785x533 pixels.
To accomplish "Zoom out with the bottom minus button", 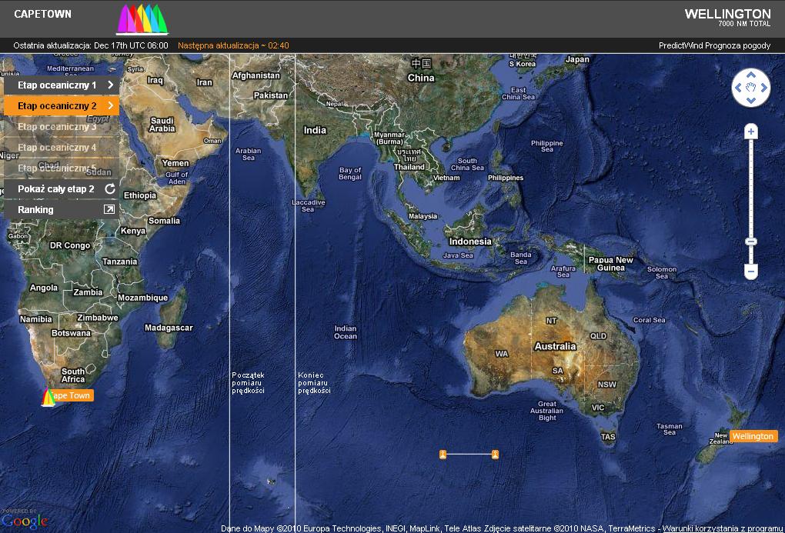I will (751, 272).
